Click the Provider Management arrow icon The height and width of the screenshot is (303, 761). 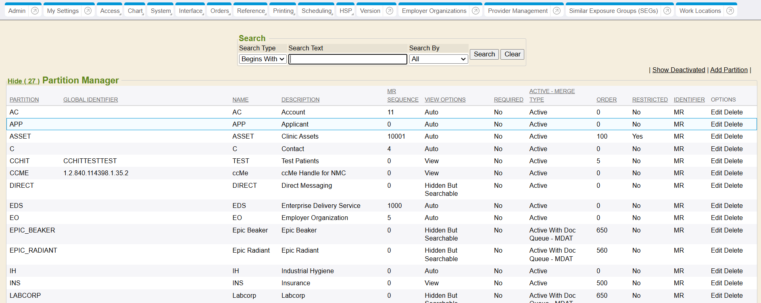click(x=557, y=11)
